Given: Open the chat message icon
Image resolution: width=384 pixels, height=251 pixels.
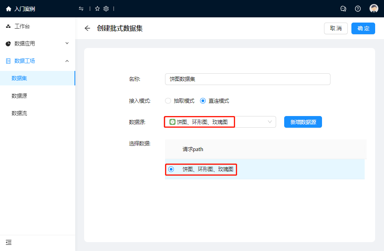Looking at the screenshot, I should (x=343, y=8).
